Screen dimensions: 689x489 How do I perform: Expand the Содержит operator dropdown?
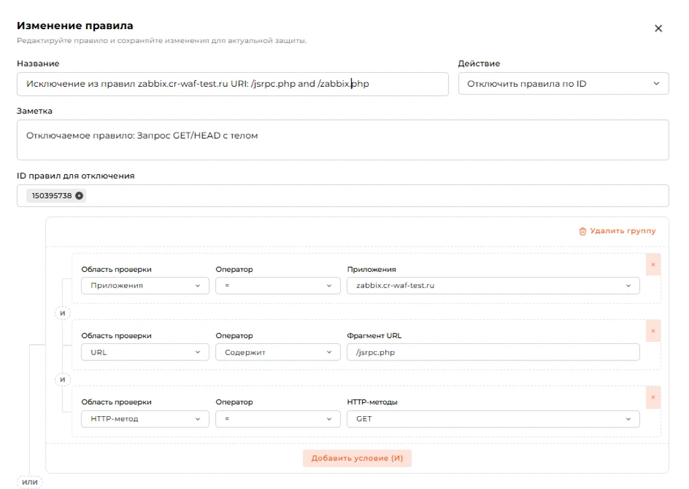click(x=278, y=352)
